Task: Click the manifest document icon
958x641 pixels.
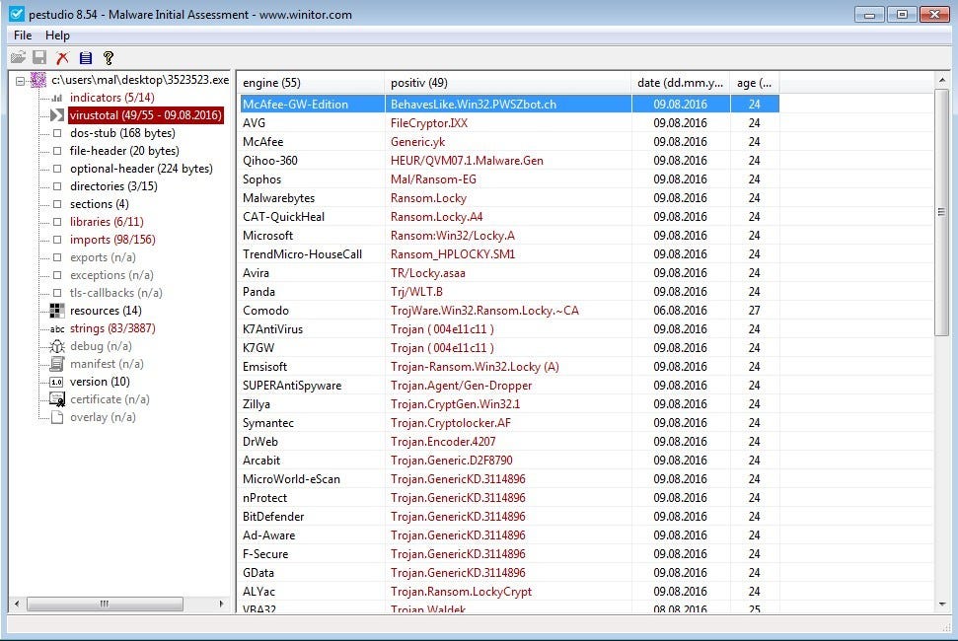Action: [x=57, y=364]
